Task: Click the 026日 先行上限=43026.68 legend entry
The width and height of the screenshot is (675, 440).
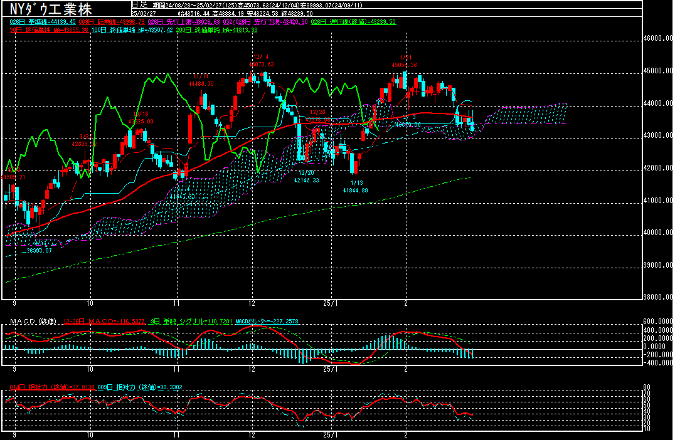Action: pyautogui.click(x=184, y=22)
